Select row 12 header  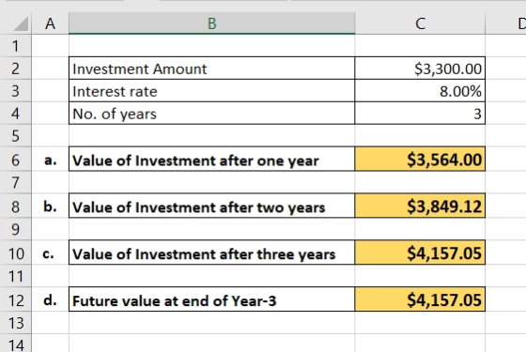15,299
